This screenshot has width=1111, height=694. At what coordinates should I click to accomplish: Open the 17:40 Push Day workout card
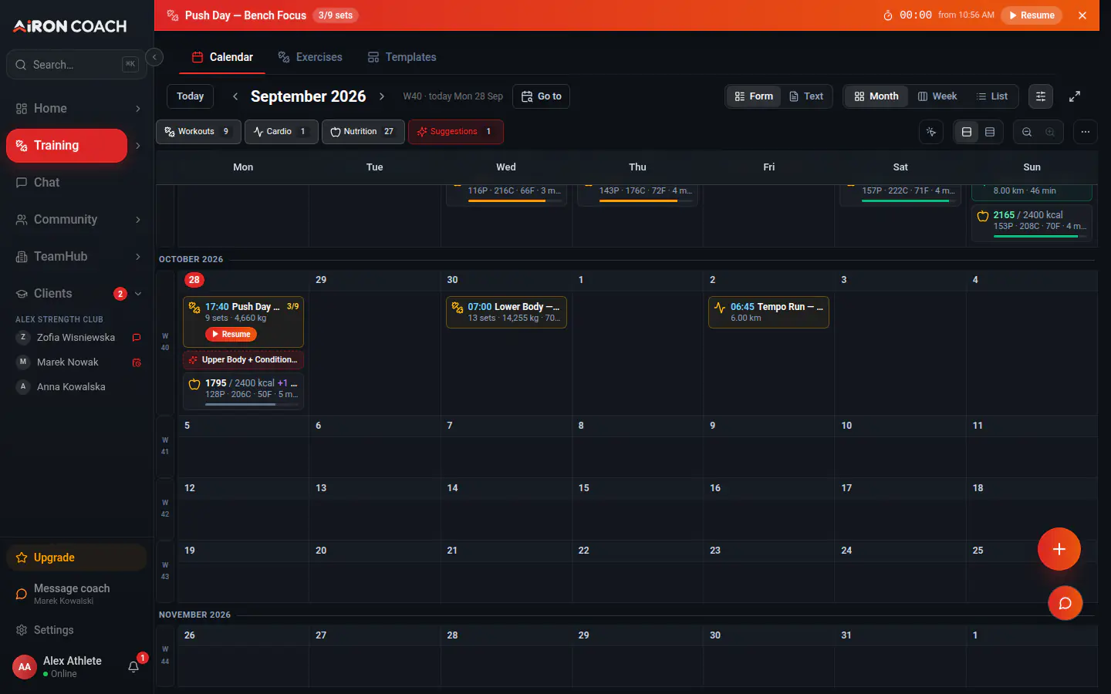click(243, 322)
